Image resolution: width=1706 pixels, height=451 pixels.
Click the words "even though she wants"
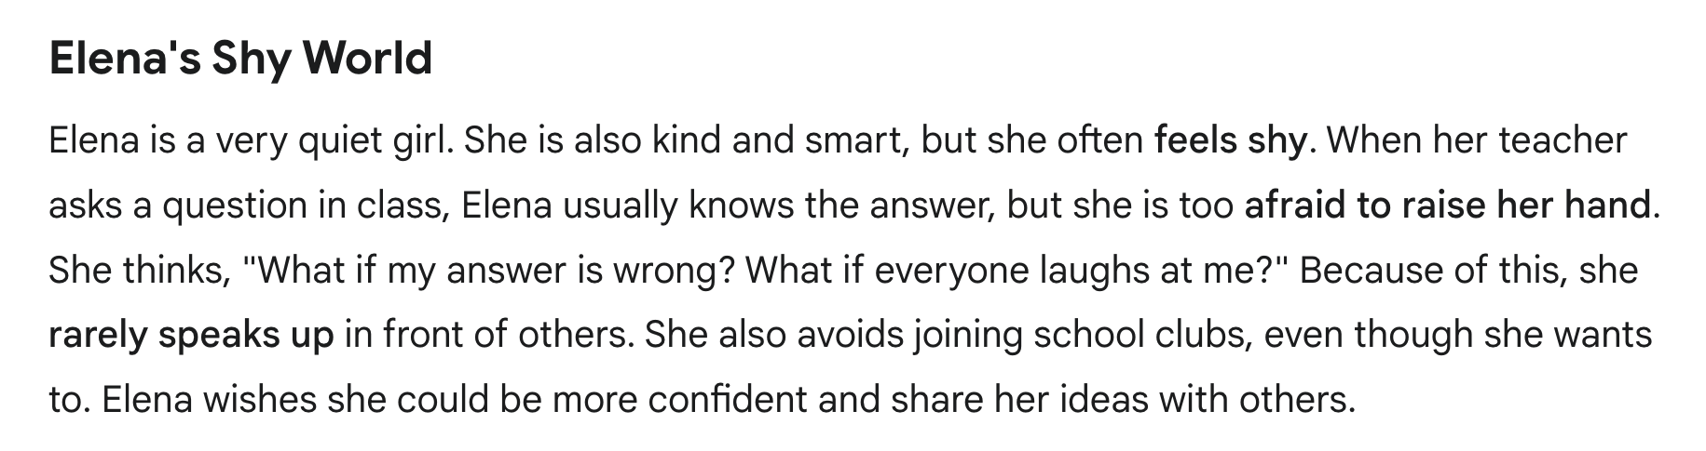pyautogui.click(x=1459, y=335)
